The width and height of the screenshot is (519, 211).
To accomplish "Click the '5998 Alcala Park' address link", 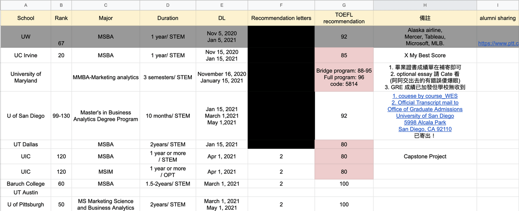I will click(425, 122).
